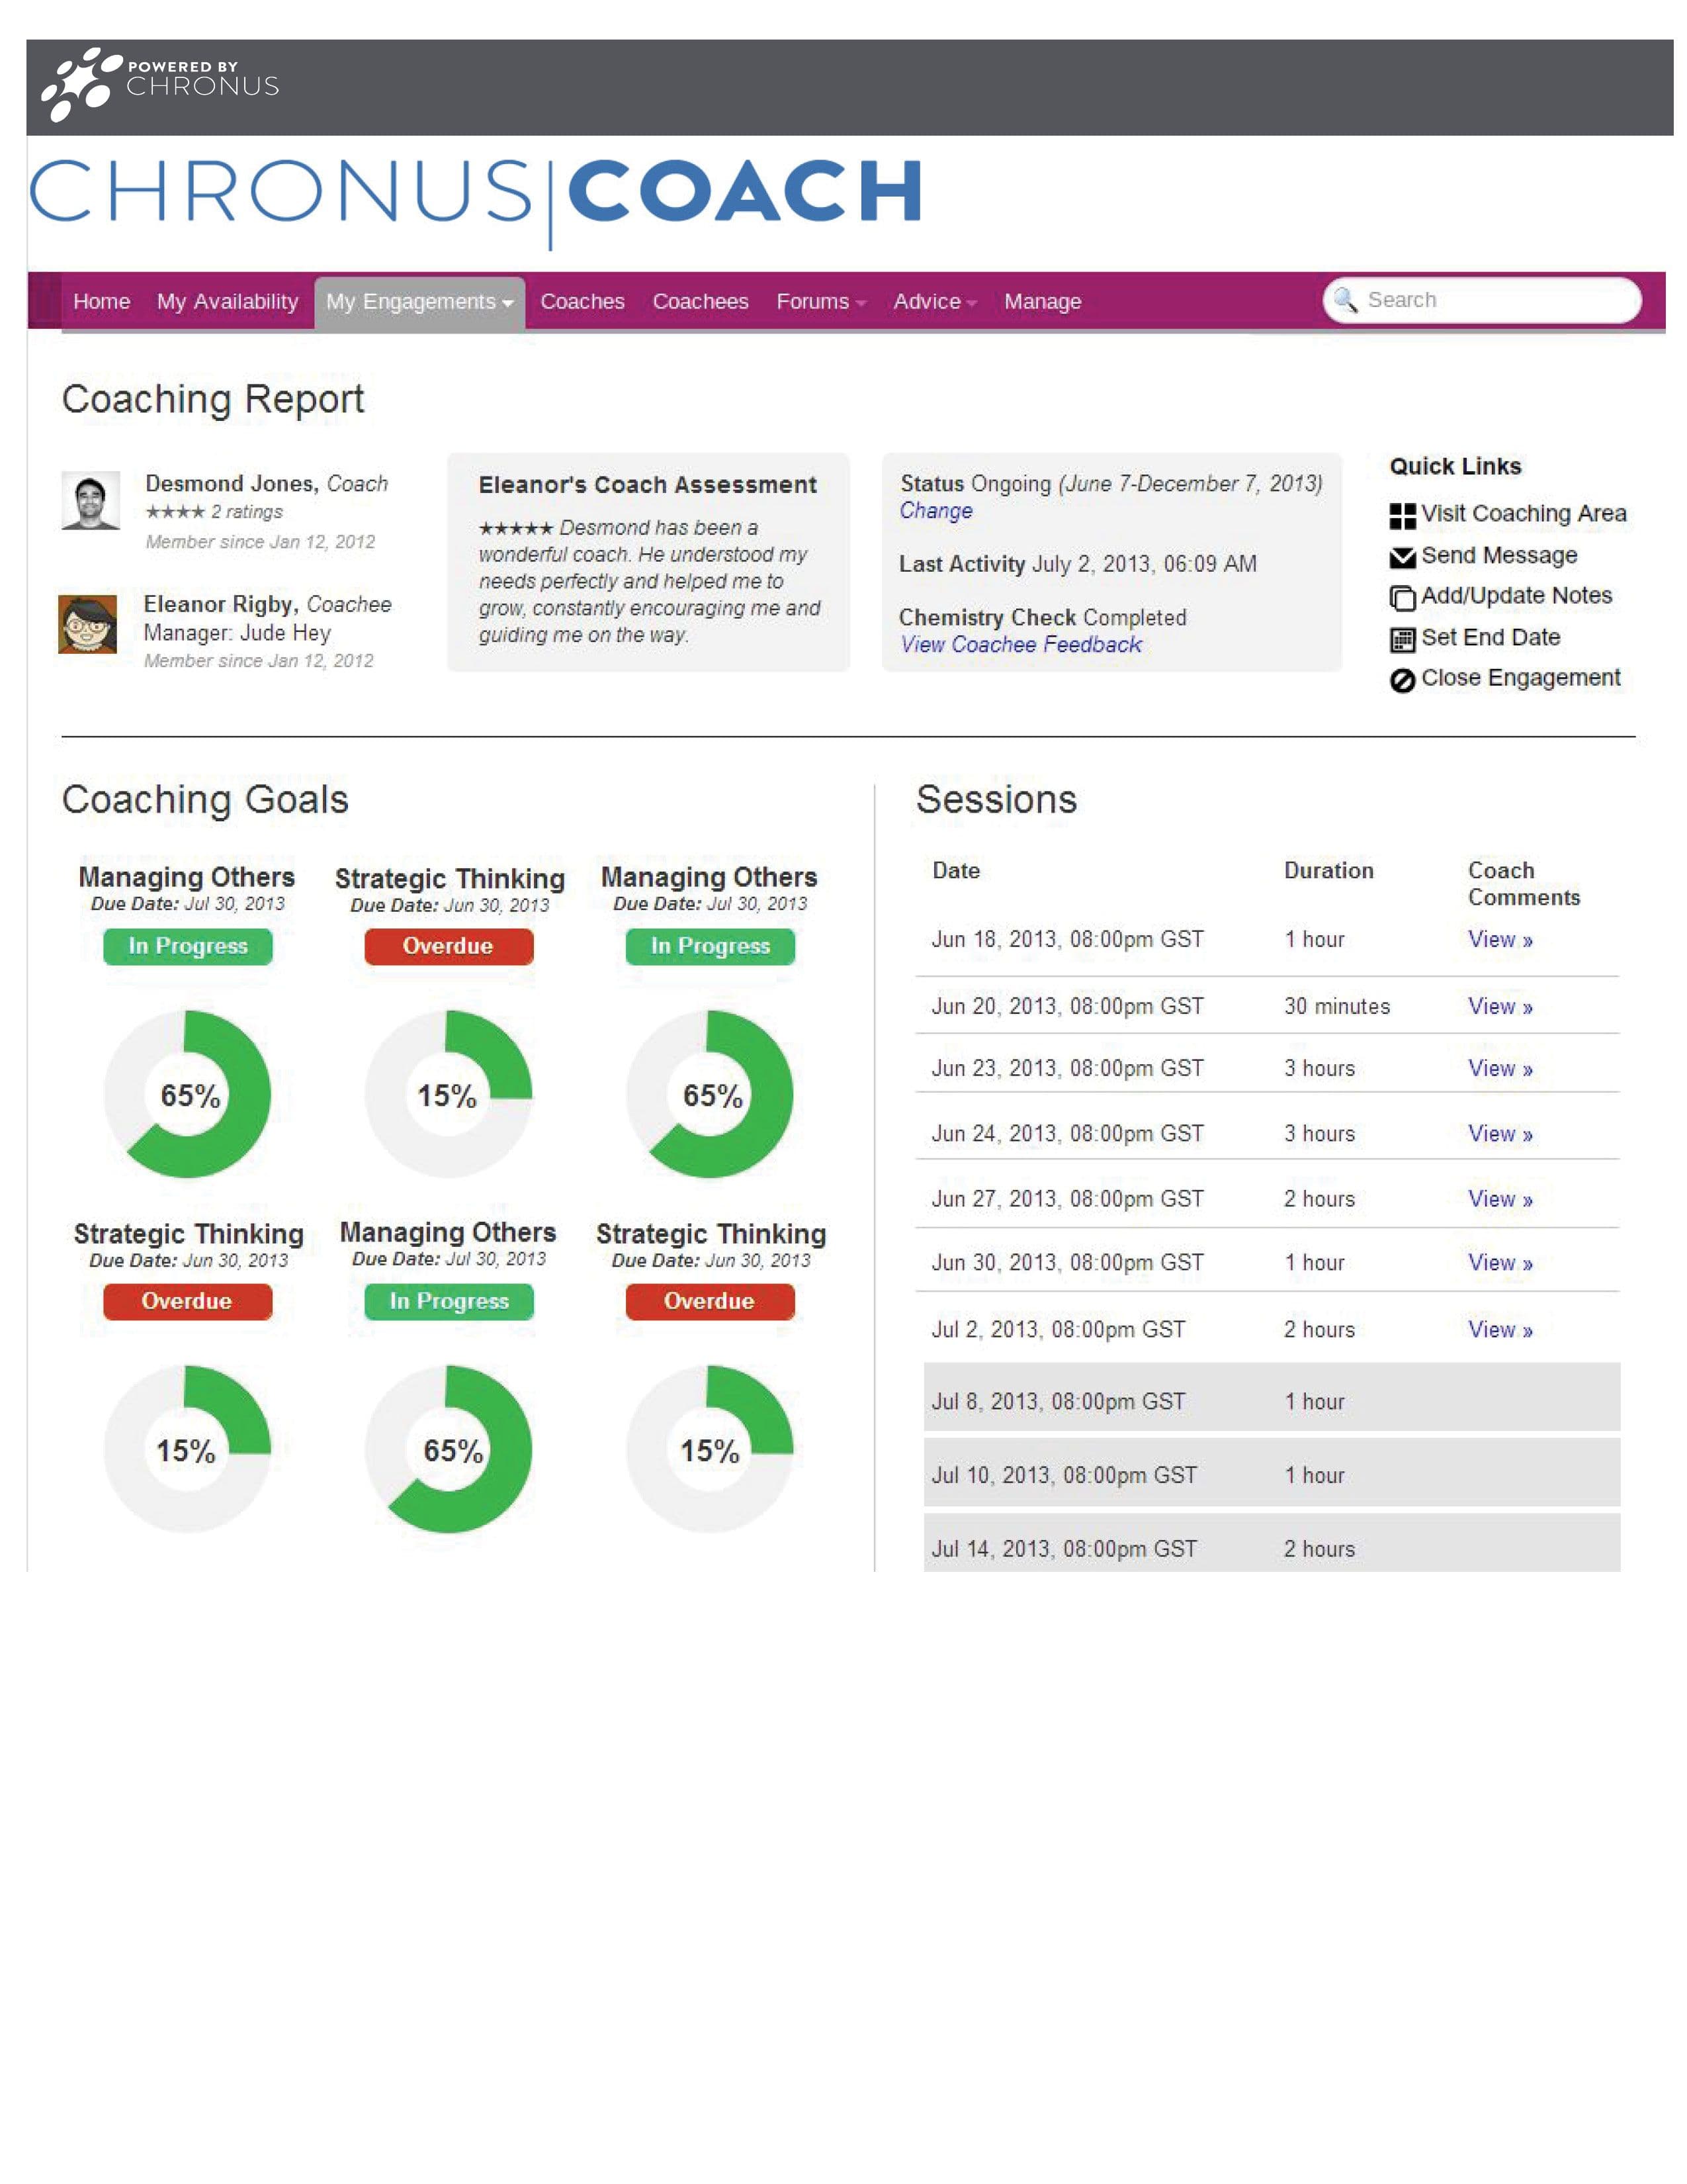
Task: Click the Jul 10, 2013 session row
Action: [1272, 1473]
